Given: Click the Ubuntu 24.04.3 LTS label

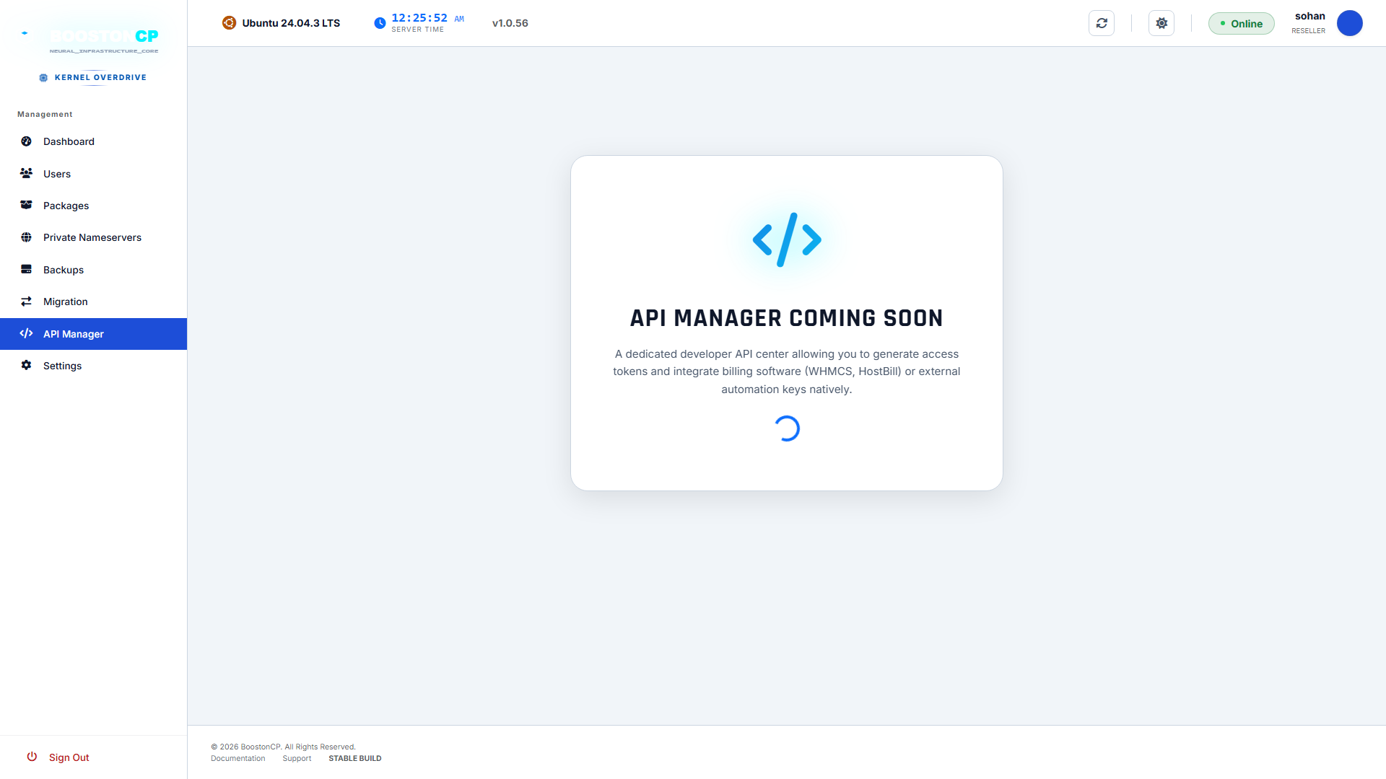Looking at the screenshot, I should pos(291,23).
